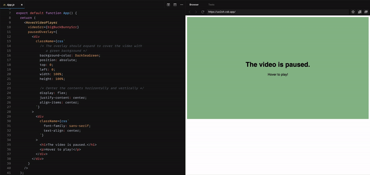370x175 pixels.
Task: Click 'height: 100%;' on line 21
Action: click(x=52, y=79)
